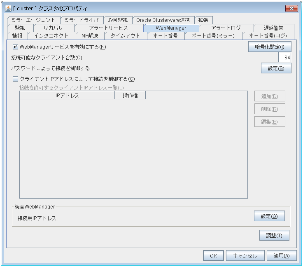The width and height of the screenshot is (303, 267).
Task: Switch to the アラートログ tab
Action: (x=226, y=28)
